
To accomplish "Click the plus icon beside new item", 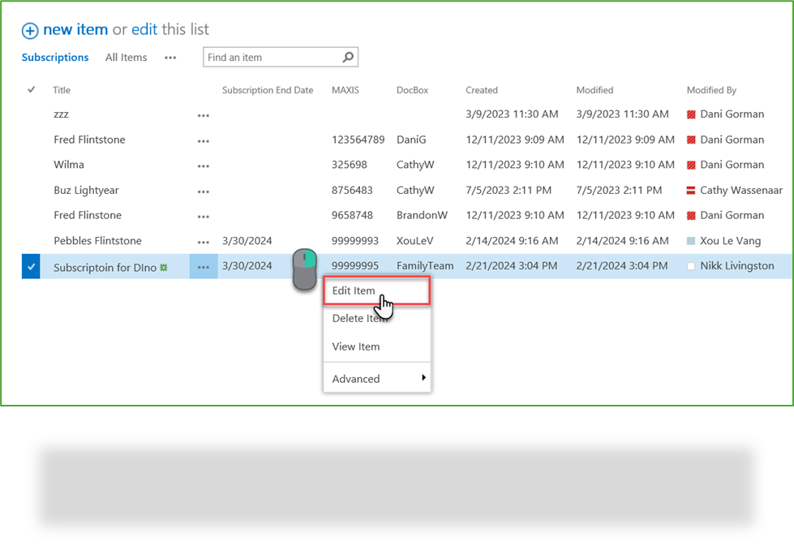I will pos(30,29).
